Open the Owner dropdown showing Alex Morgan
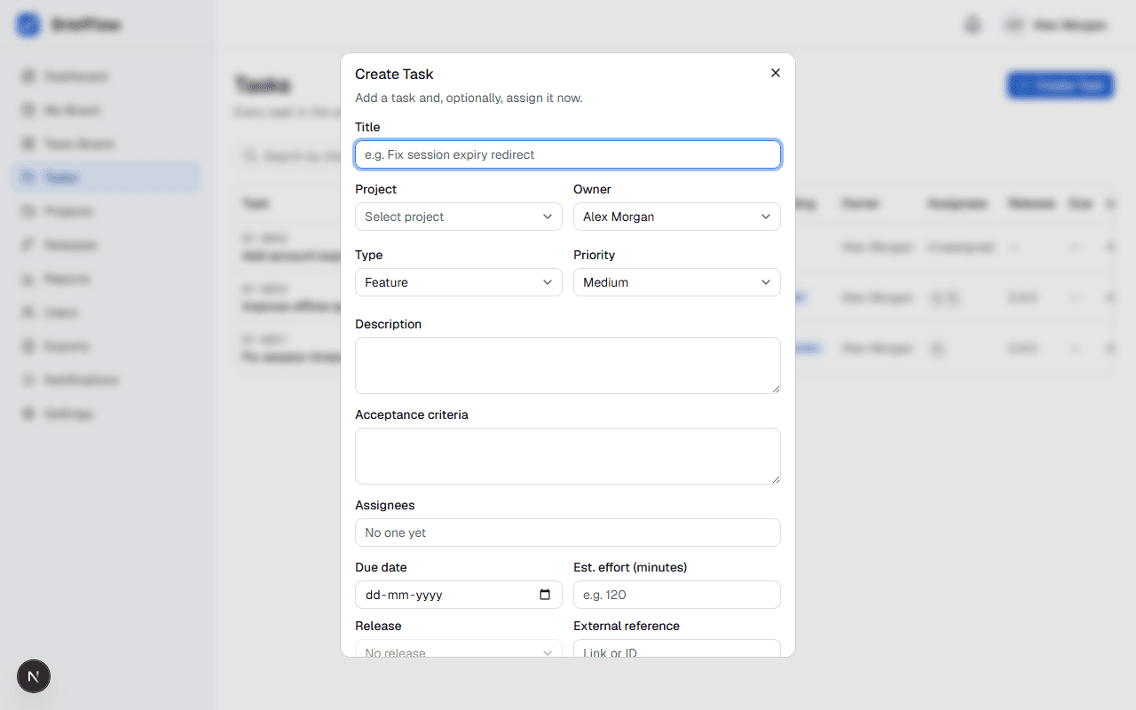This screenshot has height=710, width=1136. (x=677, y=217)
